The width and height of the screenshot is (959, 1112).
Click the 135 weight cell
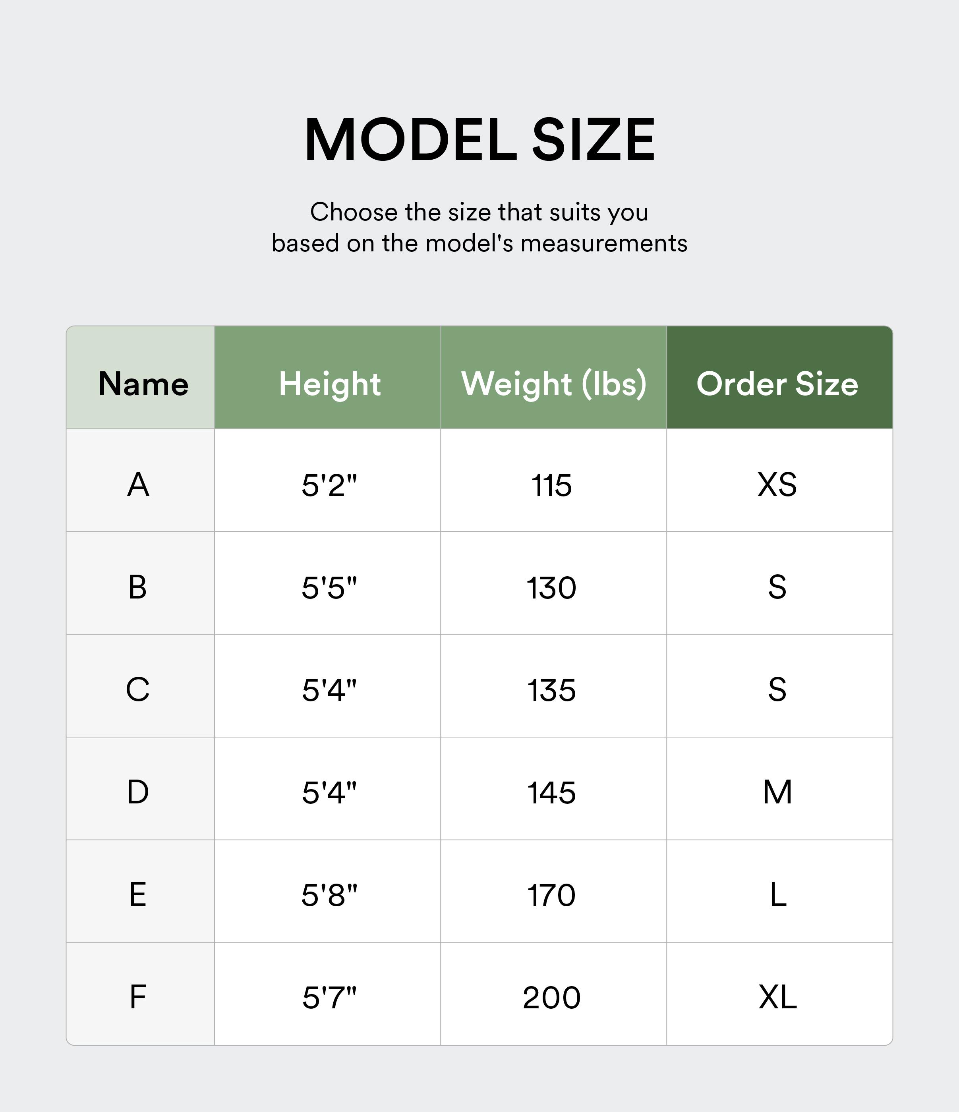click(551, 689)
